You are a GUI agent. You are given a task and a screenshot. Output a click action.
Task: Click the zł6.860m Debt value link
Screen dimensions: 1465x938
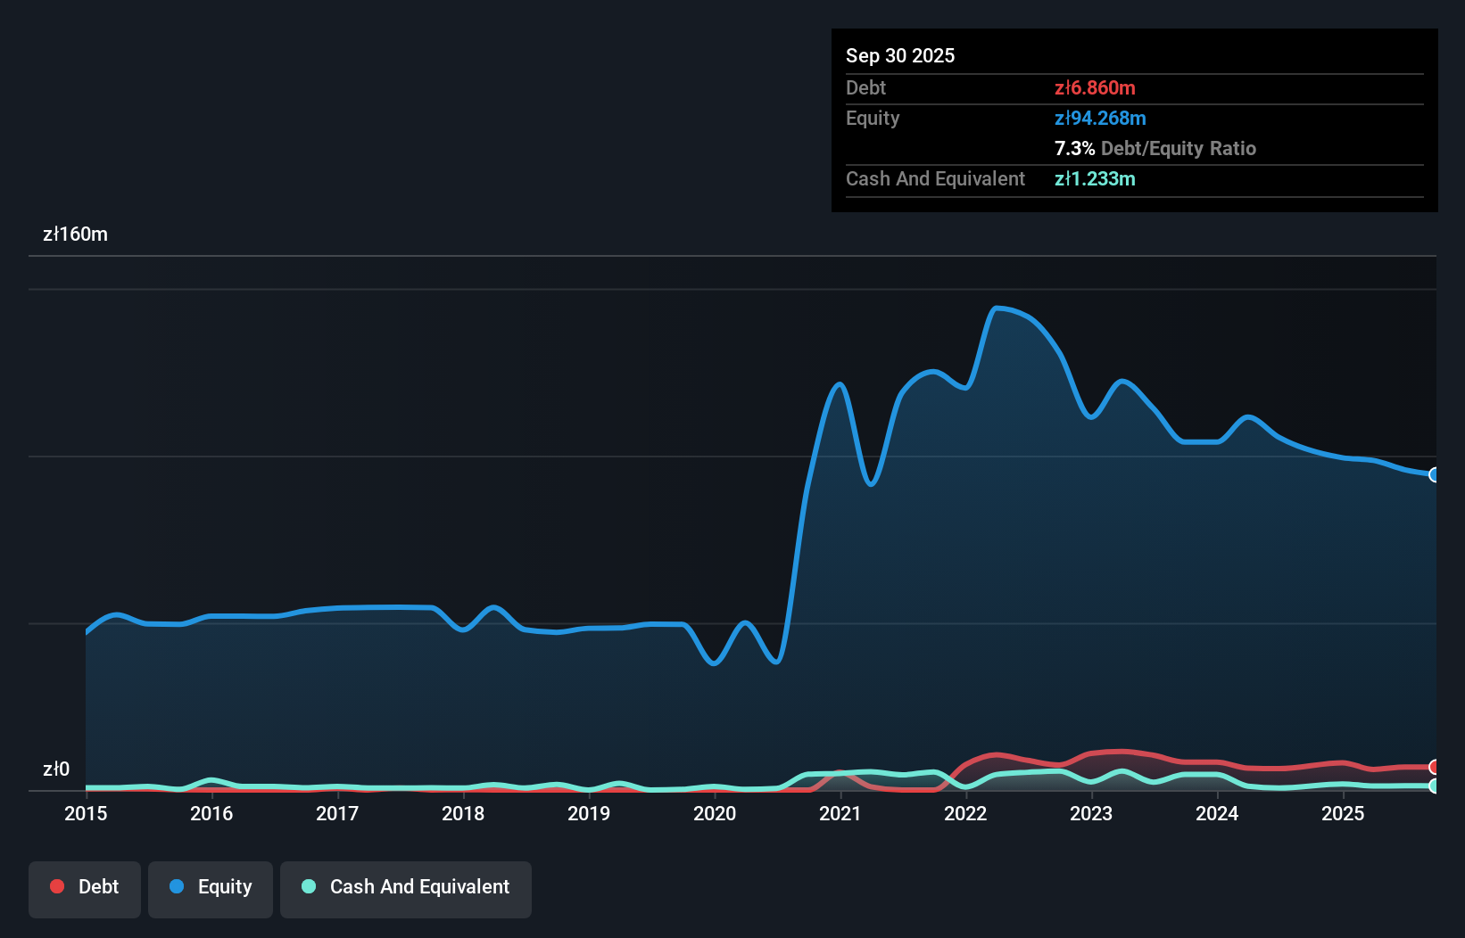(x=1095, y=87)
